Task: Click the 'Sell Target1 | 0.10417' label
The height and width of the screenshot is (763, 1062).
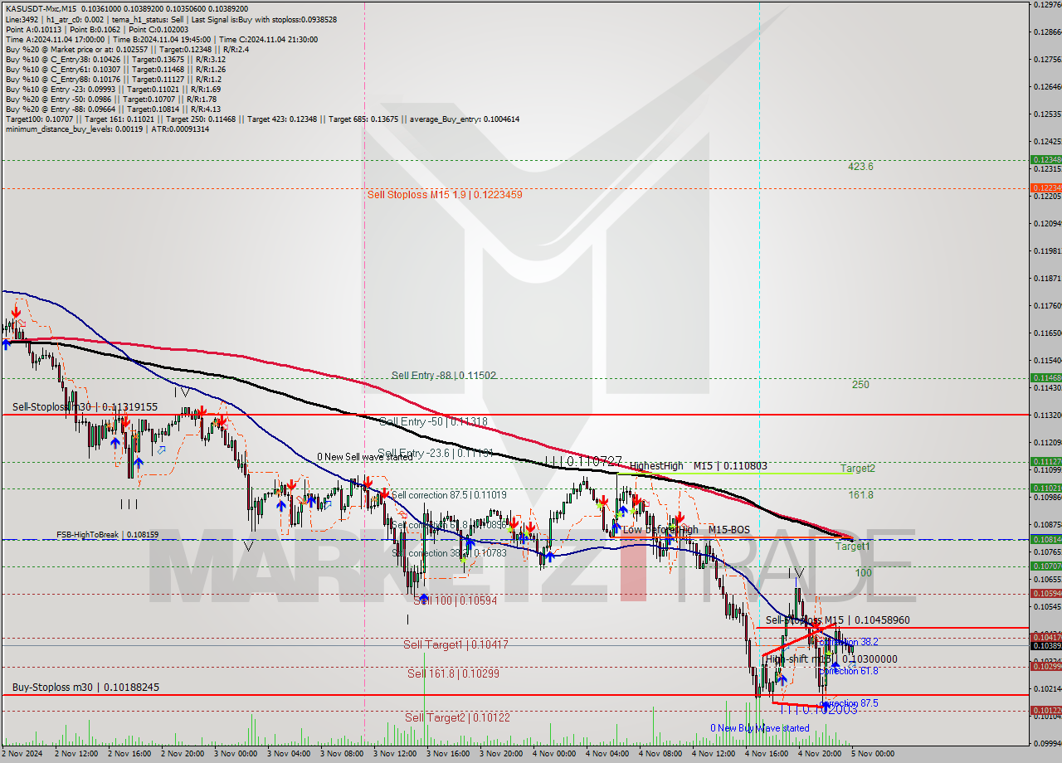Action: (x=455, y=644)
